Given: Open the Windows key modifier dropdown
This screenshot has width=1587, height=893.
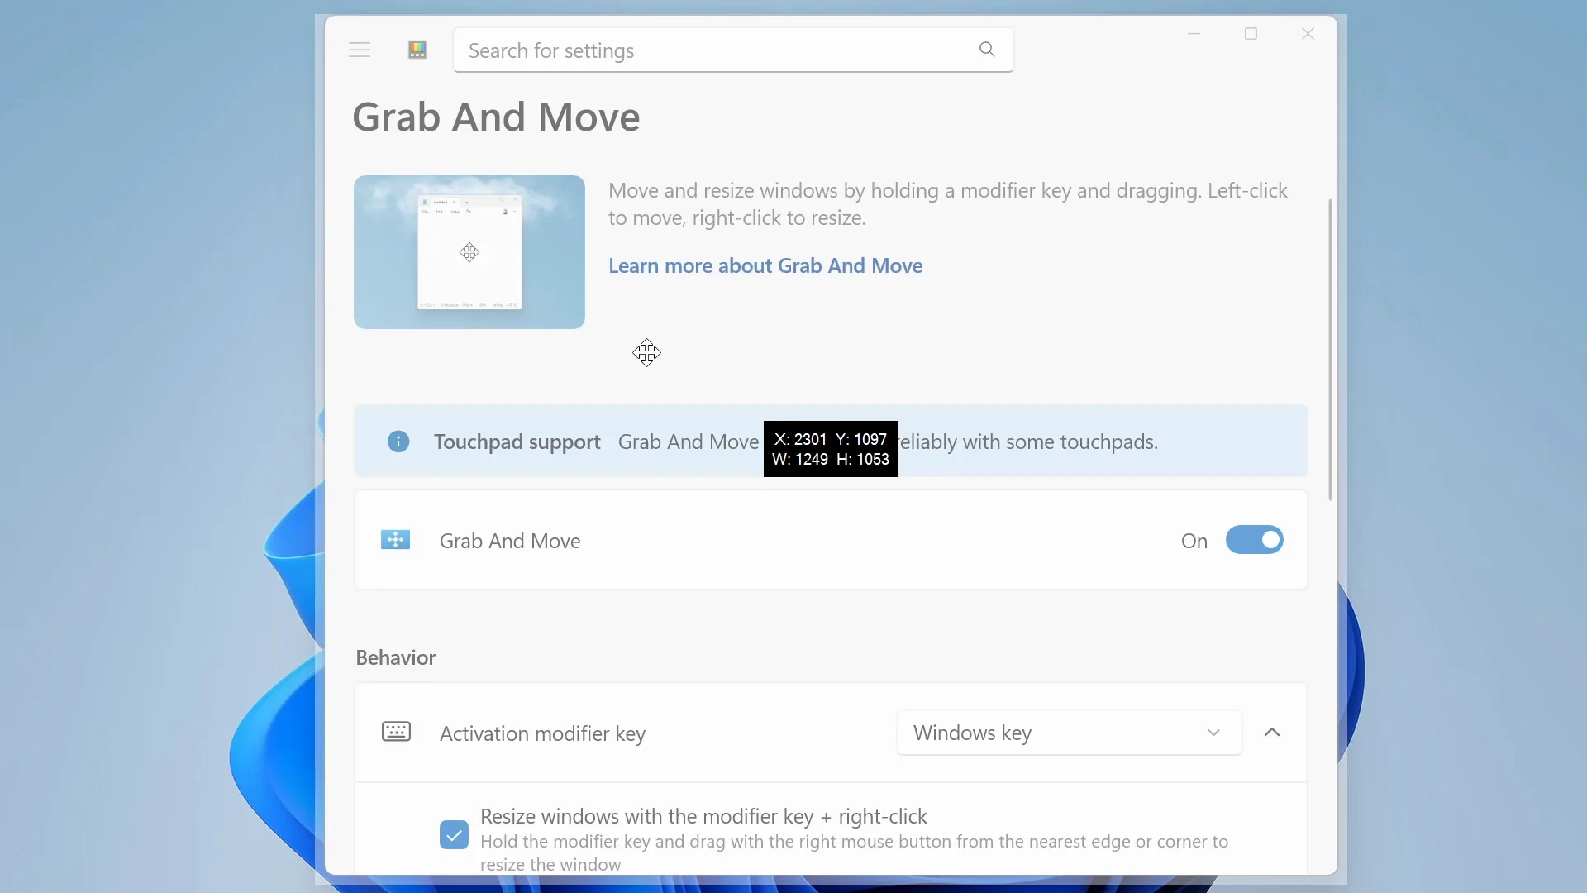Looking at the screenshot, I should click(x=1069, y=733).
